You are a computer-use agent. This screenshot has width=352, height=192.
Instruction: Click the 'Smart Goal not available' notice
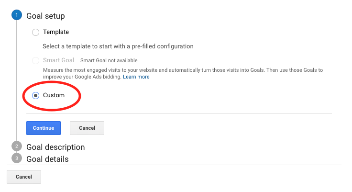[x=109, y=61]
